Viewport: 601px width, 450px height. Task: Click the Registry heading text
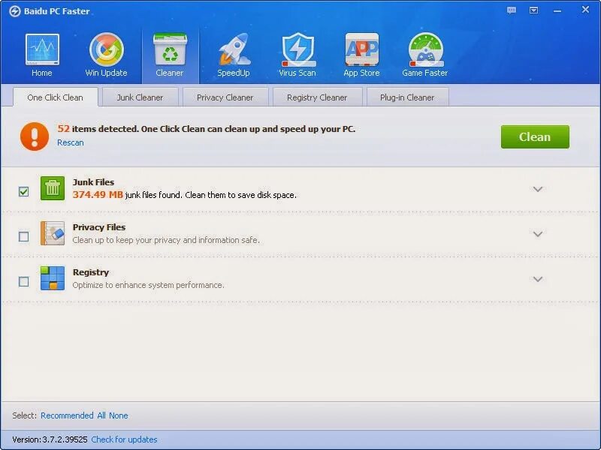click(91, 272)
